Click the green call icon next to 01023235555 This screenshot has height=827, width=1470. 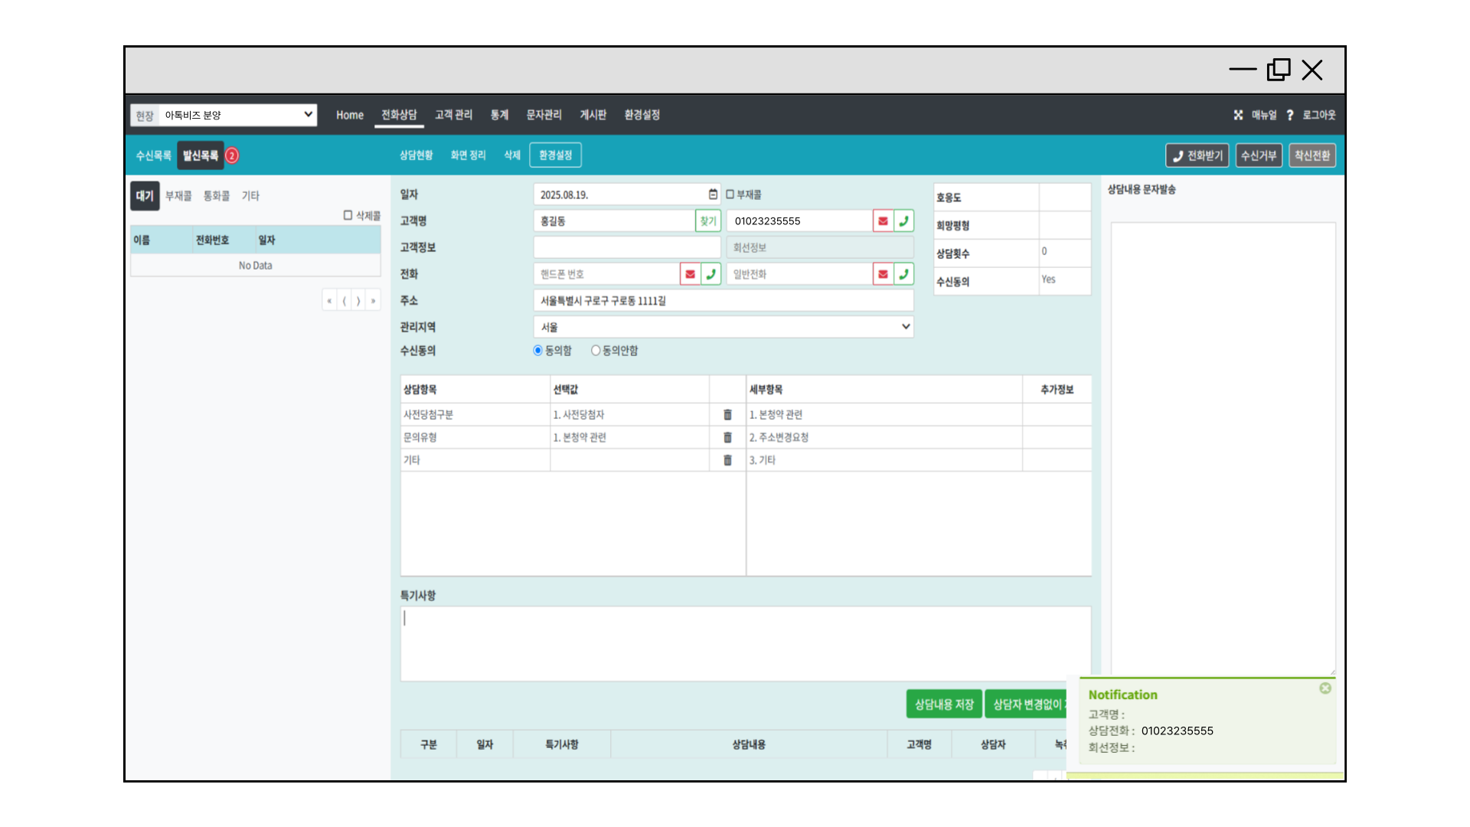pos(904,221)
